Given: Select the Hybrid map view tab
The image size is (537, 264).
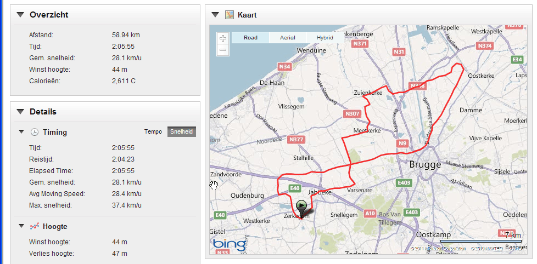Looking at the screenshot, I should 325,38.
